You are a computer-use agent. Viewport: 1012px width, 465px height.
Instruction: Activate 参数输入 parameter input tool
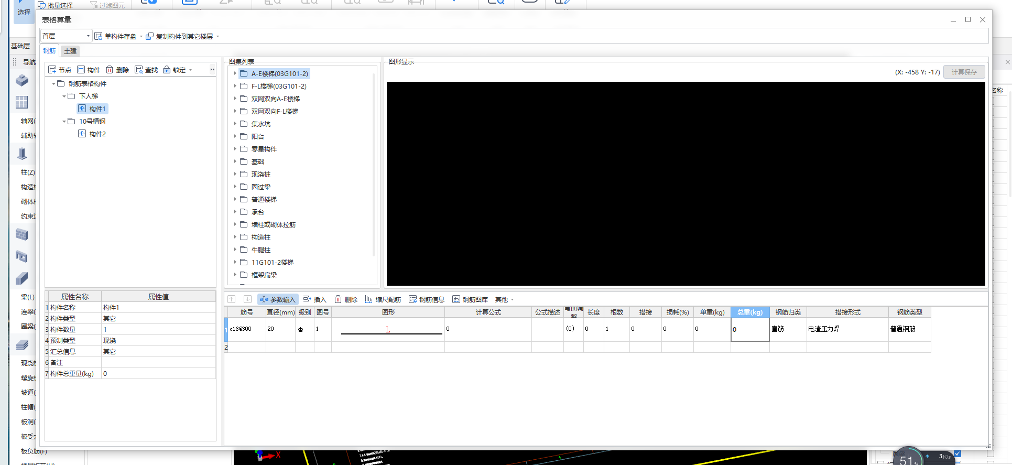coord(278,299)
